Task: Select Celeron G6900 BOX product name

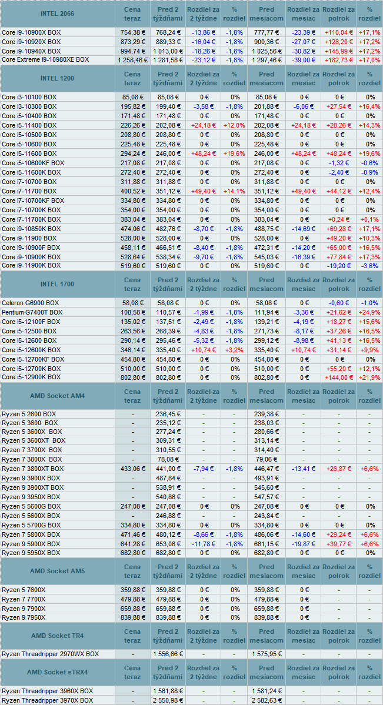Action: (x=31, y=303)
